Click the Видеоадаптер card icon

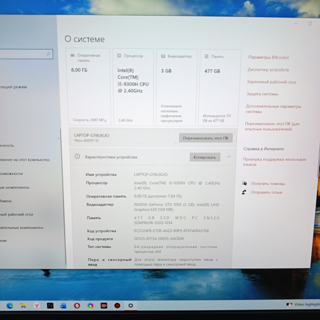tap(163, 56)
